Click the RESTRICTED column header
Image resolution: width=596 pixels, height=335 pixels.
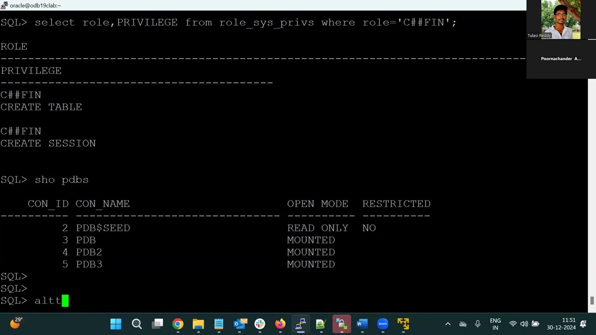(396, 204)
